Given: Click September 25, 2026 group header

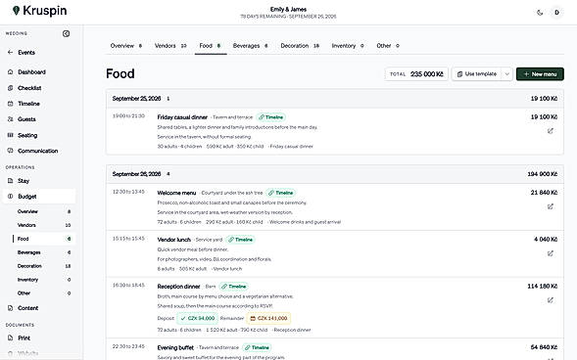Looking at the screenshot, I should 334,99.
